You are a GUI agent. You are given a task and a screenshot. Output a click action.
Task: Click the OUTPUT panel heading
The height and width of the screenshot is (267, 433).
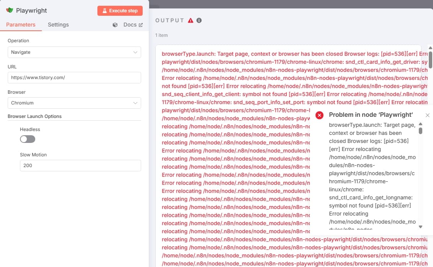pyautogui.click(x=170, y=20)
